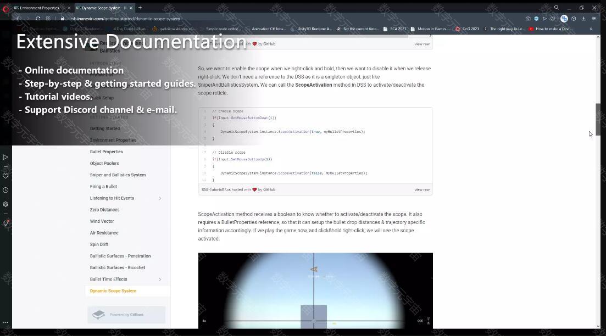Close the Environment Properties tab
The width and height of the screenshot is (606, 336).
coord(69,8)
